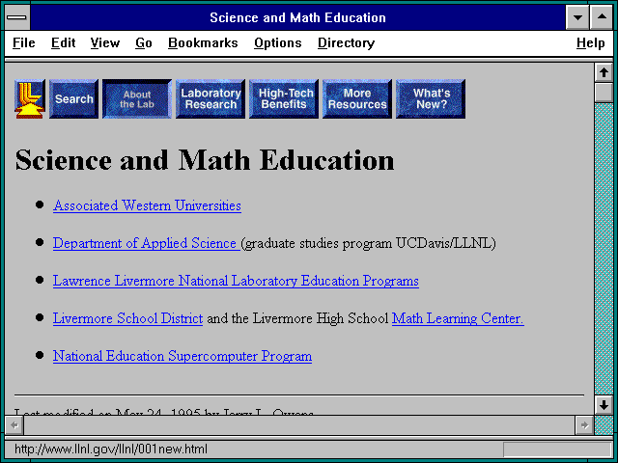Open the Department of Applied Science link
Screen dimensions: 618x463
point(145,243)
